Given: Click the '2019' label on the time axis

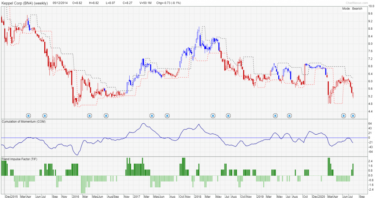Looking at the screenshot, I should (260, 197).
